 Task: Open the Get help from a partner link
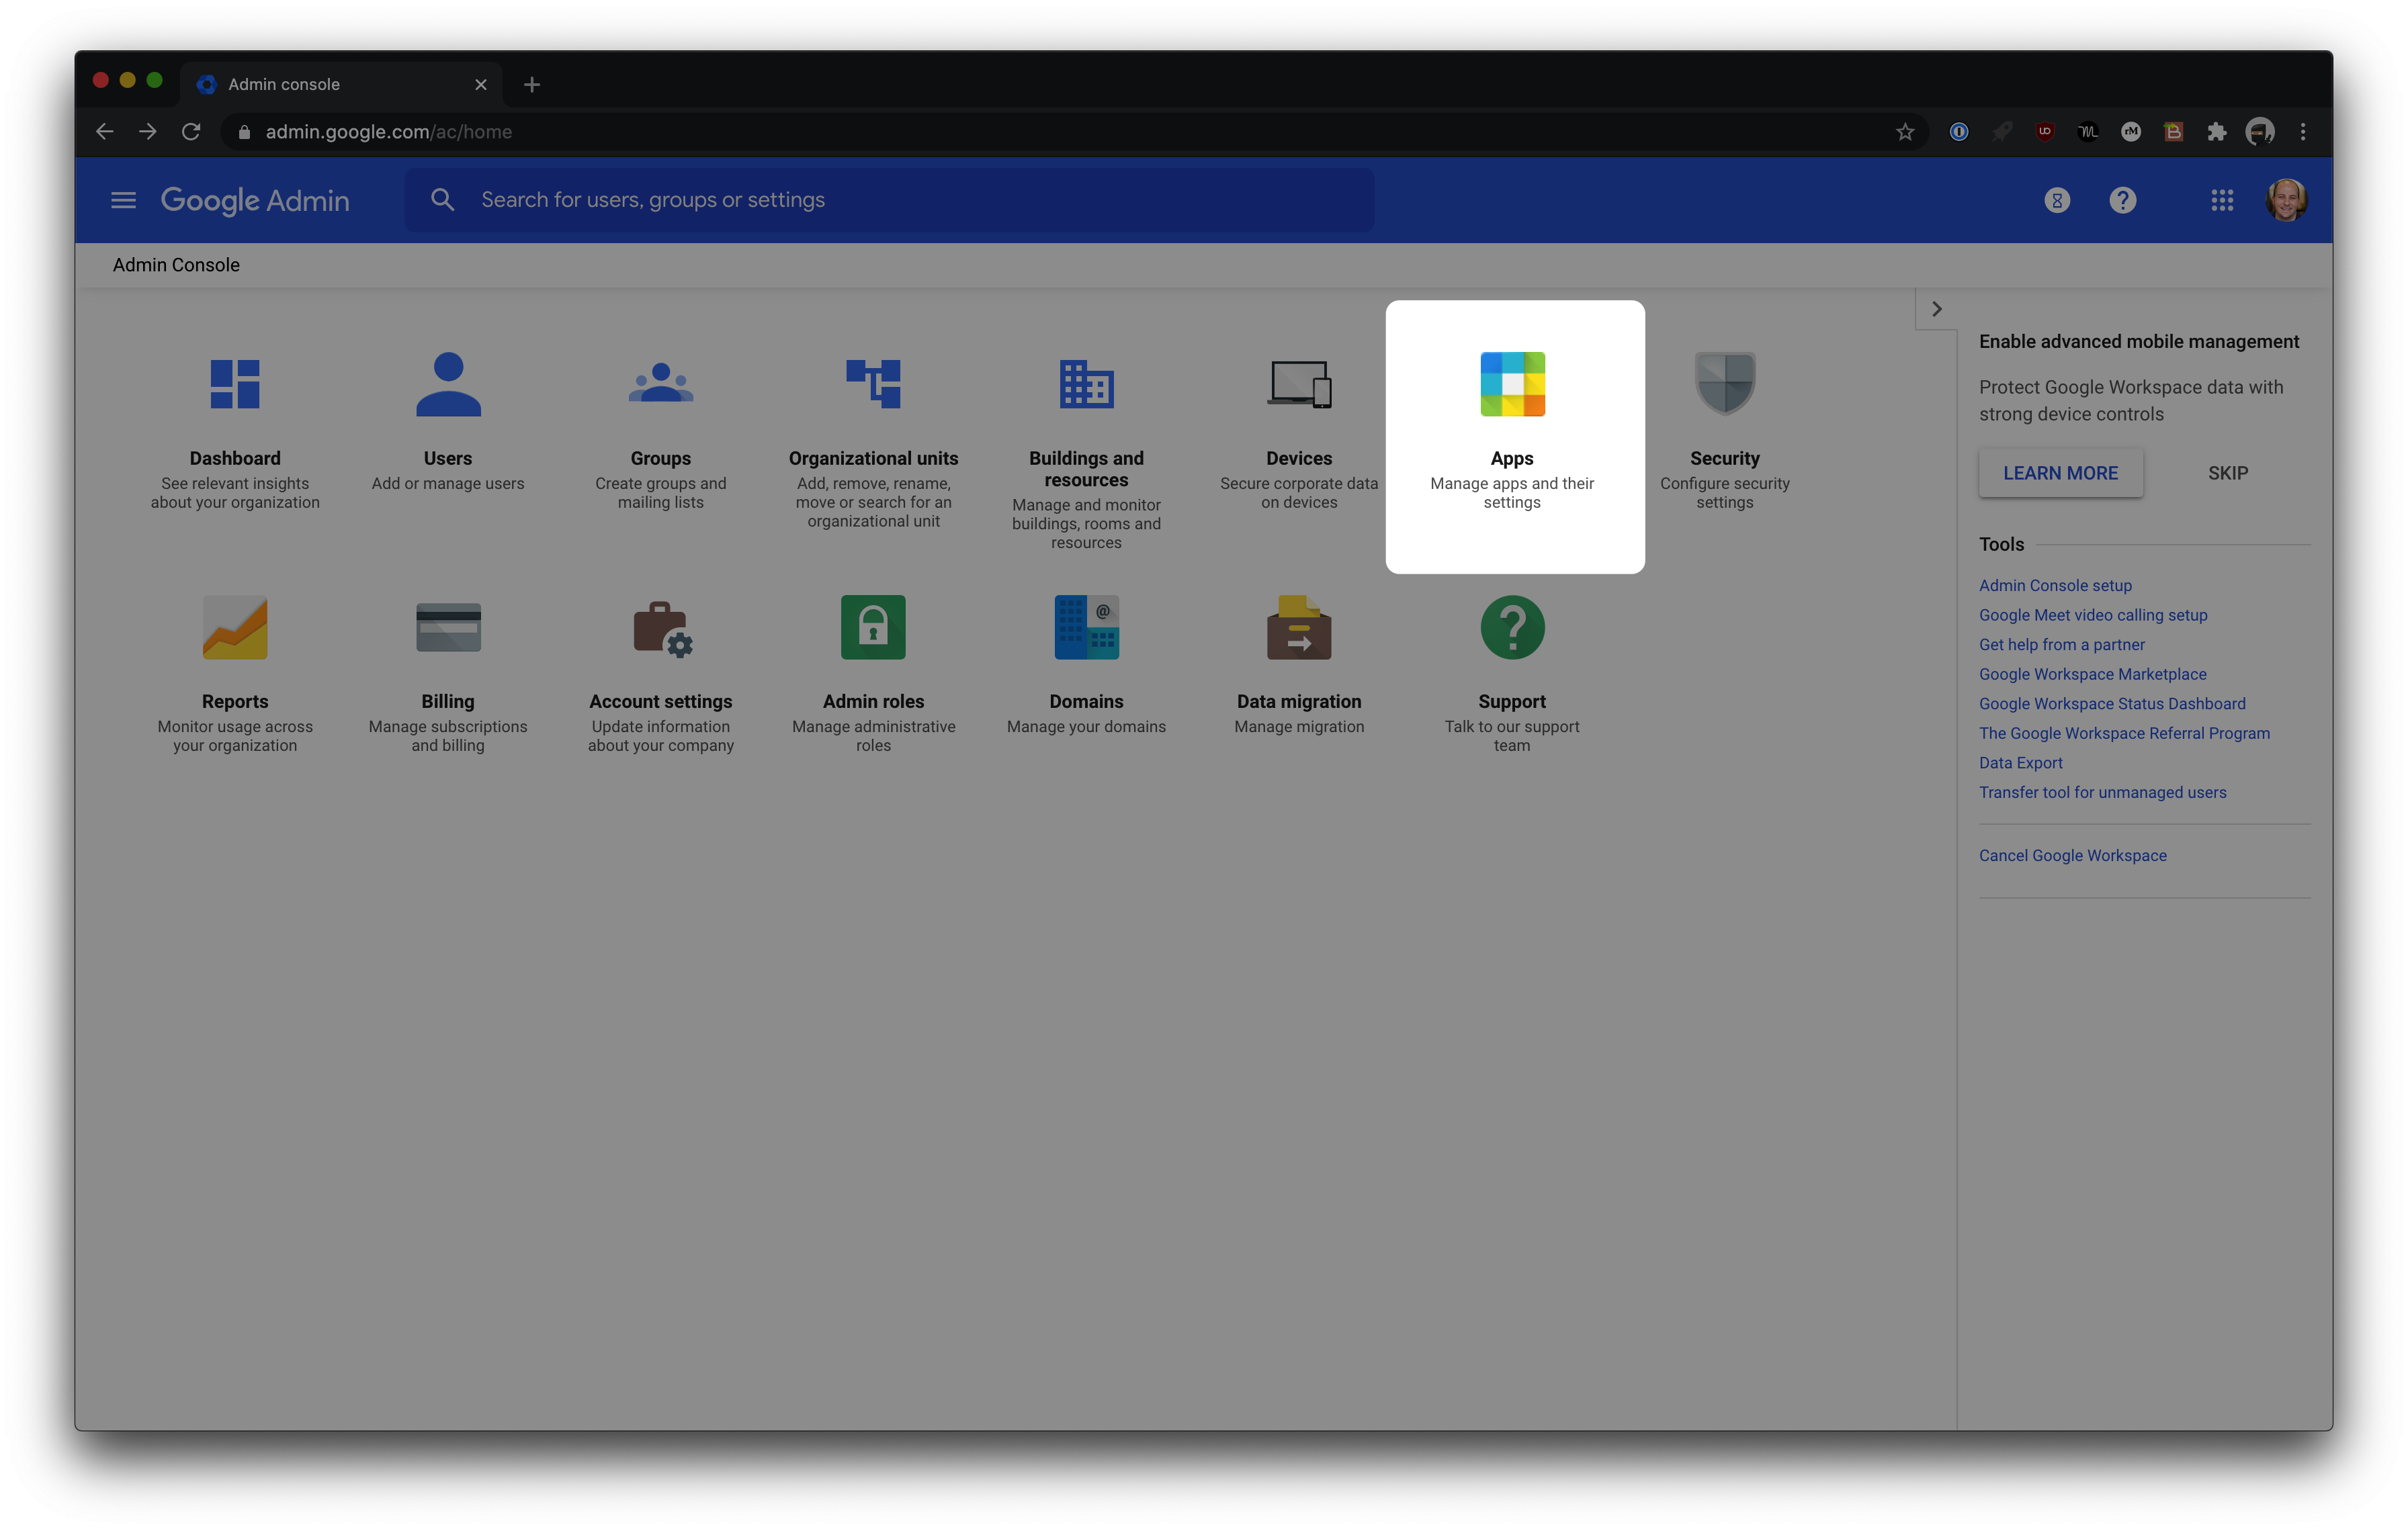pos(2062,643)
